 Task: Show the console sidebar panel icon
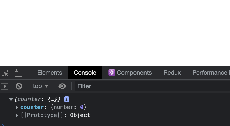(x=4, y=86)
